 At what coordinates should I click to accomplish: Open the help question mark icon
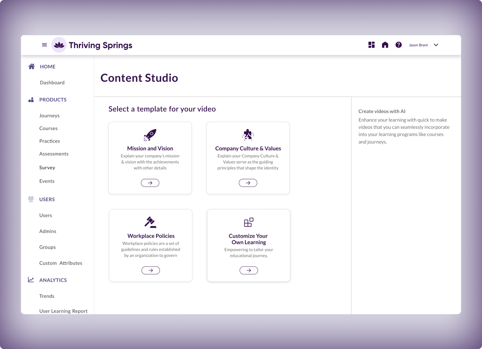(398, 45)
